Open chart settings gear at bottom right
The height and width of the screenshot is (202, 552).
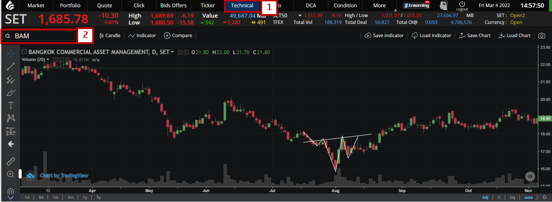(544, 197)
